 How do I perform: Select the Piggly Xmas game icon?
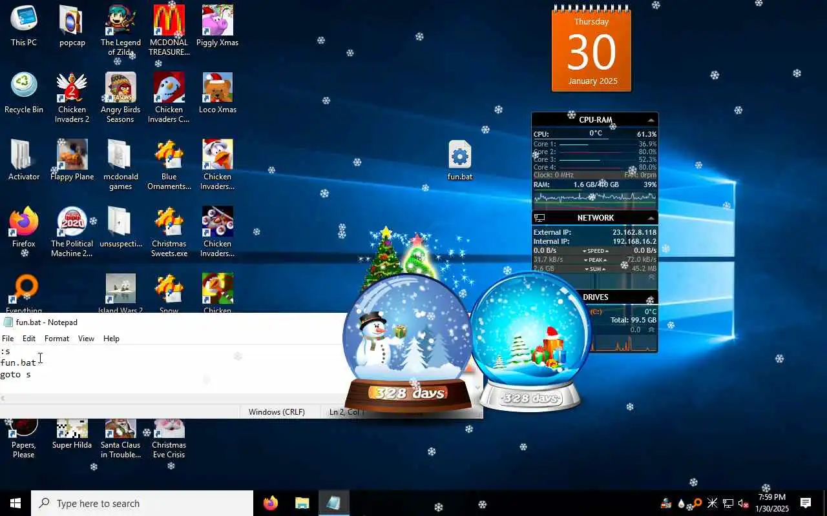[x=217, y=26]
